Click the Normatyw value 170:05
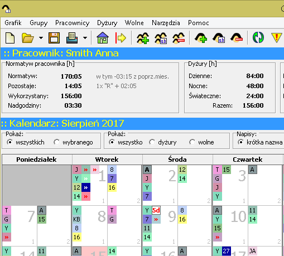284x256 pixels. coord(71,76)
